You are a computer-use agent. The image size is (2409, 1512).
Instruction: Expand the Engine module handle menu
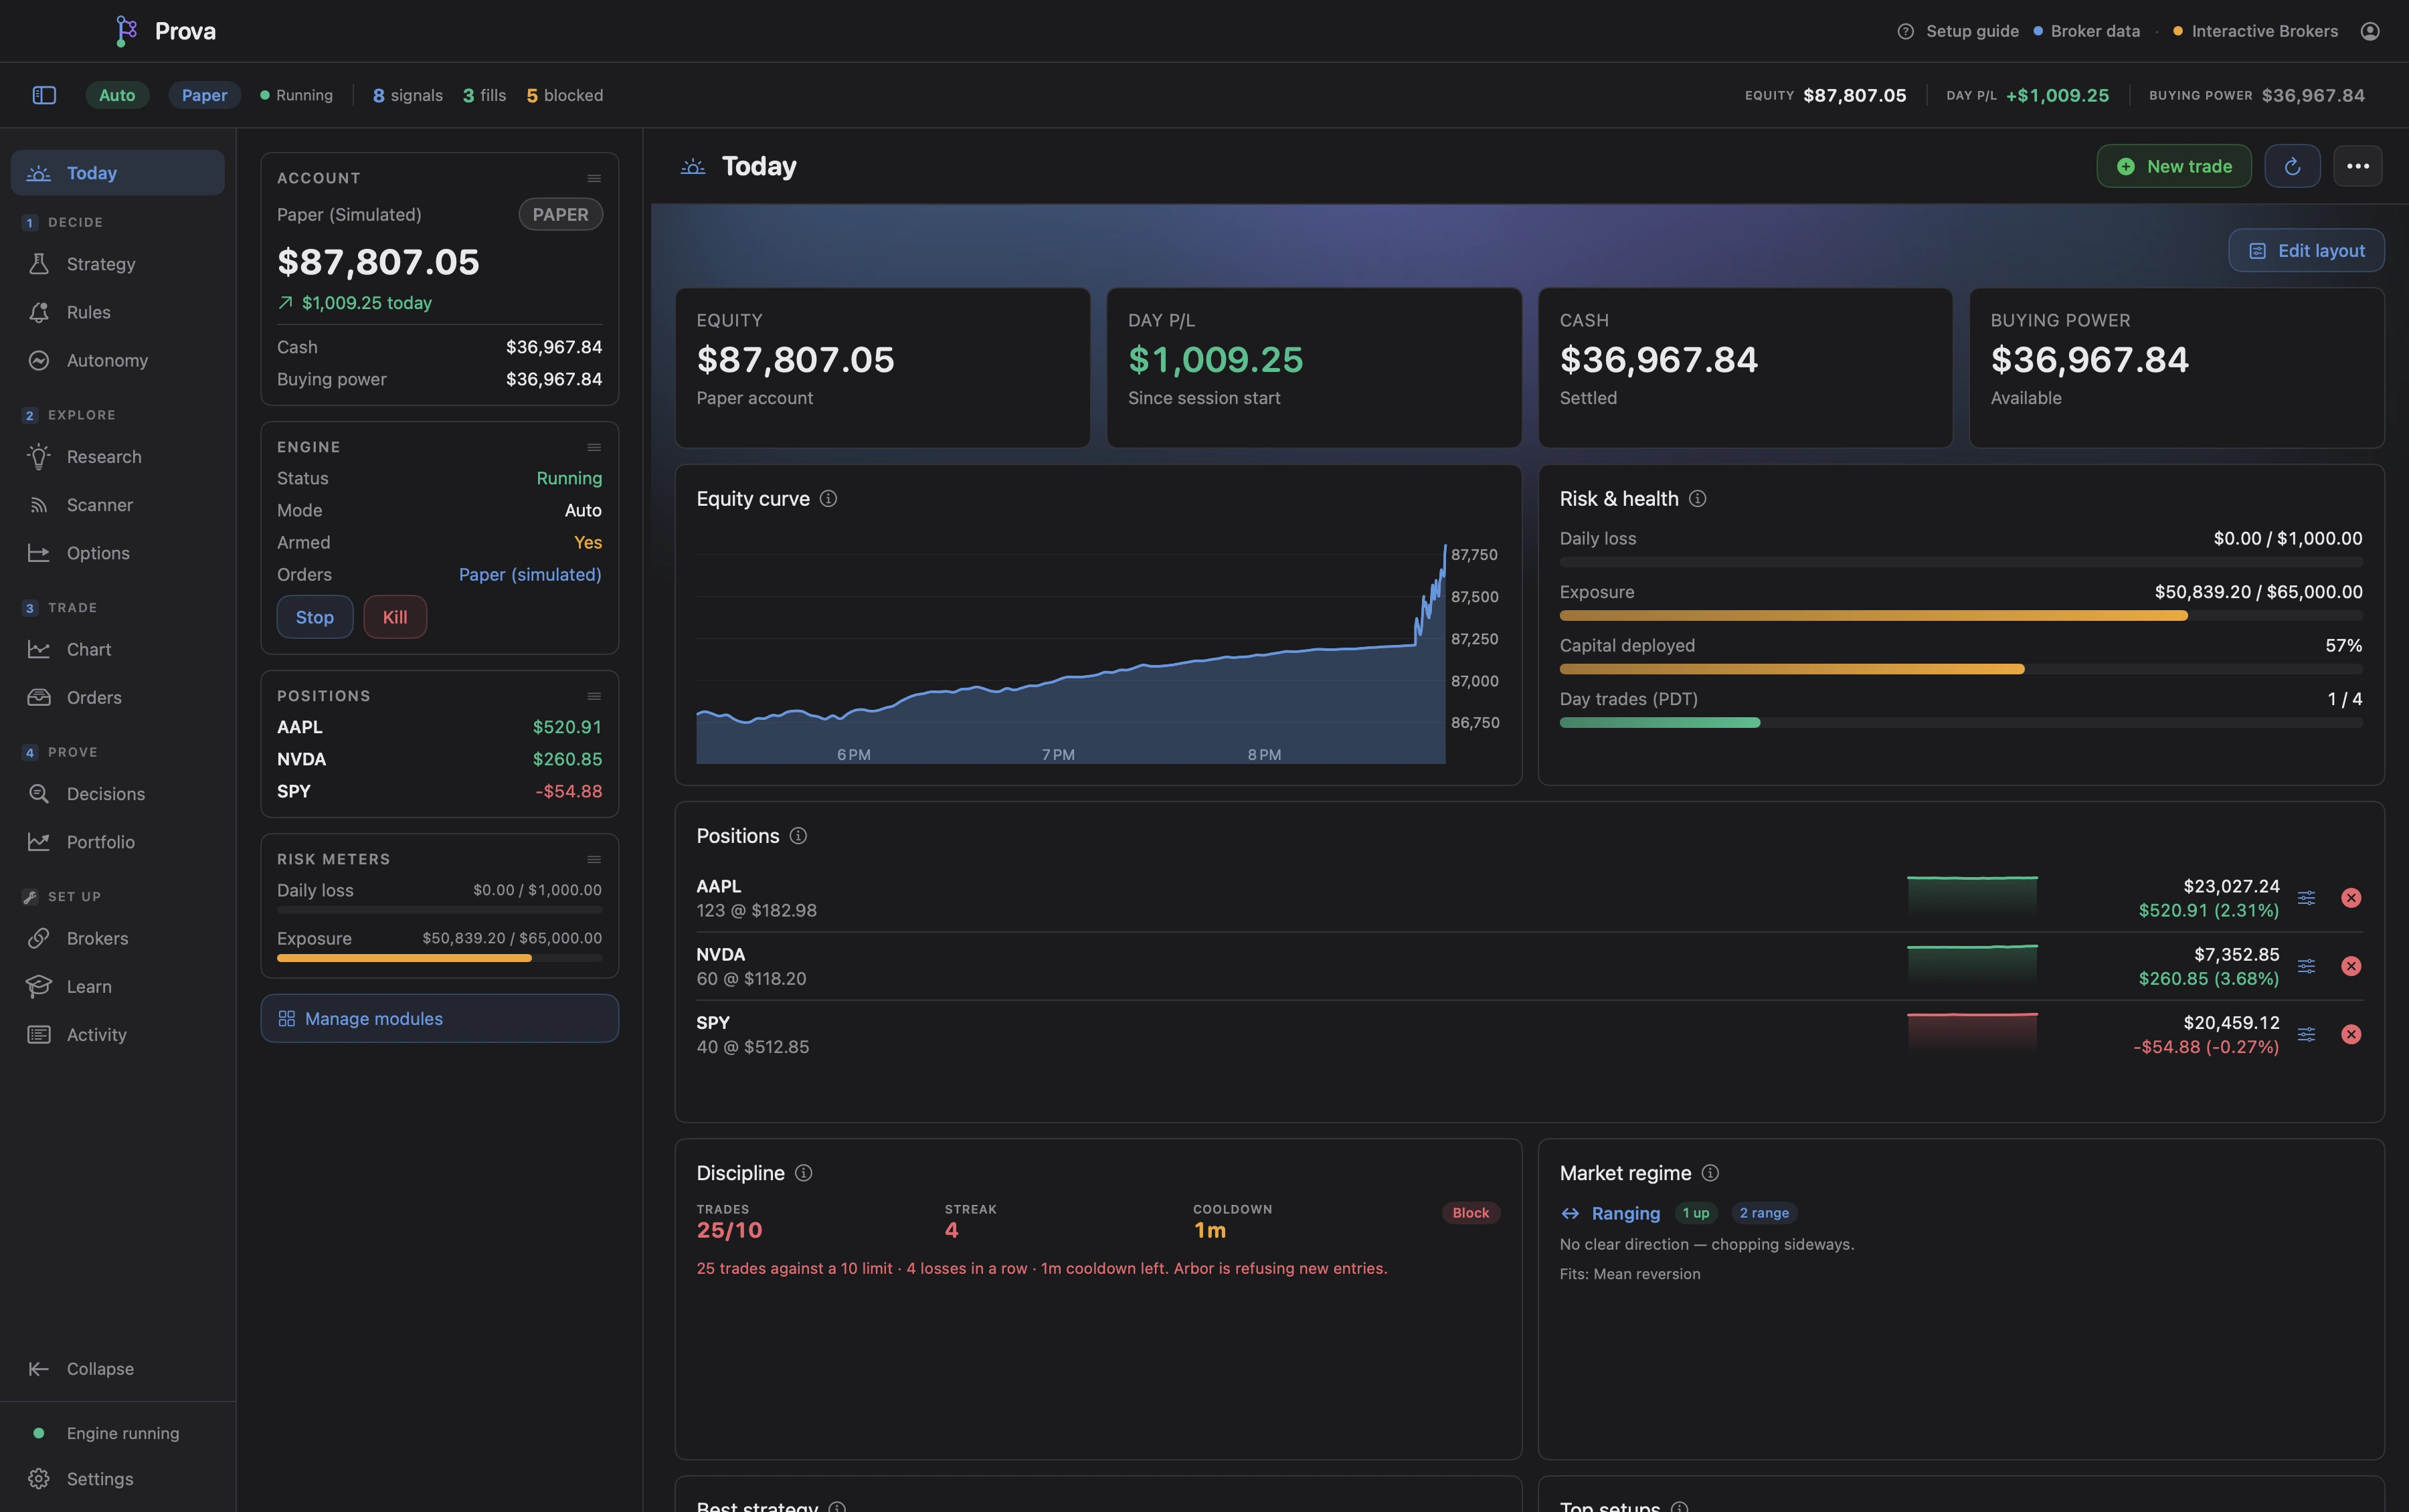point(594,447)
